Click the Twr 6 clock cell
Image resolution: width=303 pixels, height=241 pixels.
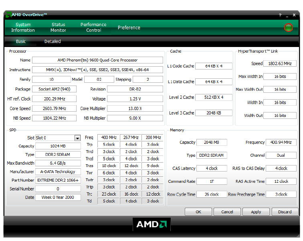[109, 173]
